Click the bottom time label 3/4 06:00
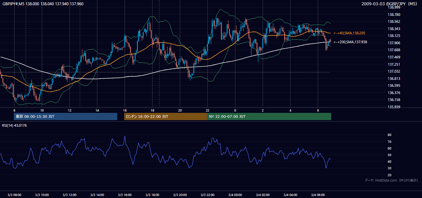 tap(318, 195)
